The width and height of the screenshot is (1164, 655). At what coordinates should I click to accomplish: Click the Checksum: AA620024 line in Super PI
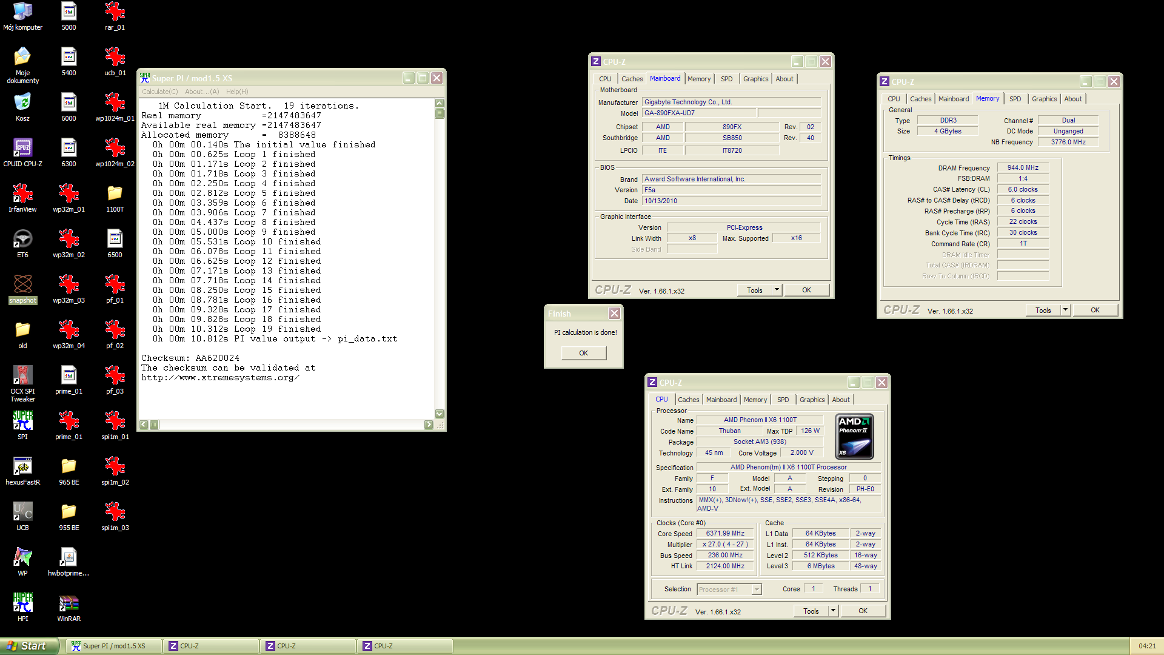190,358
